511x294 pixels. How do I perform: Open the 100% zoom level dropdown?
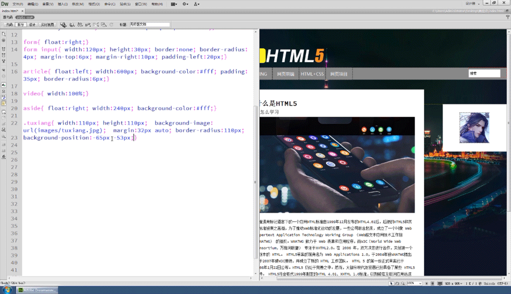[414, 284]
